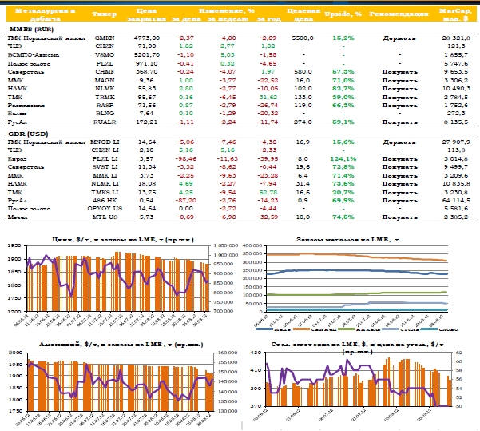Screen dimensions: 480x431
Task: Select the TMKS LI ticker cell
Action: (x=105, y=193)
